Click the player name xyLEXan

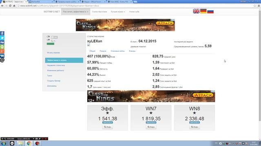click(95, 41)
